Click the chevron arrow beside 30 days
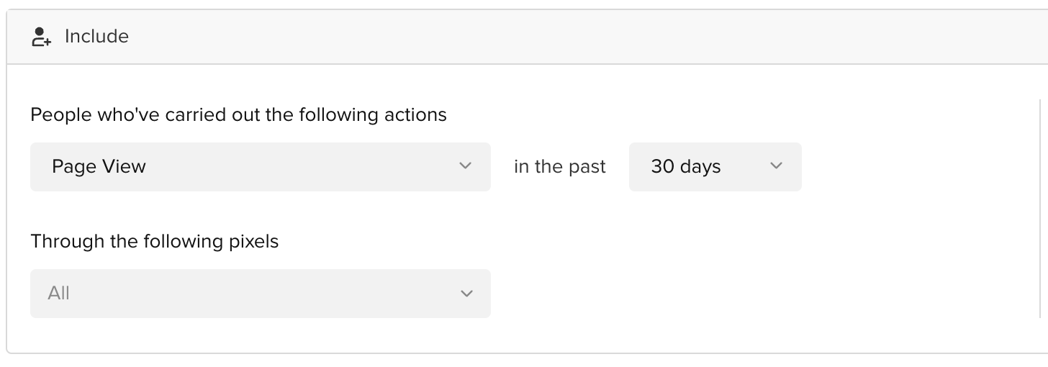Viewport: 1048px width, 367px height. click(775, 166)
